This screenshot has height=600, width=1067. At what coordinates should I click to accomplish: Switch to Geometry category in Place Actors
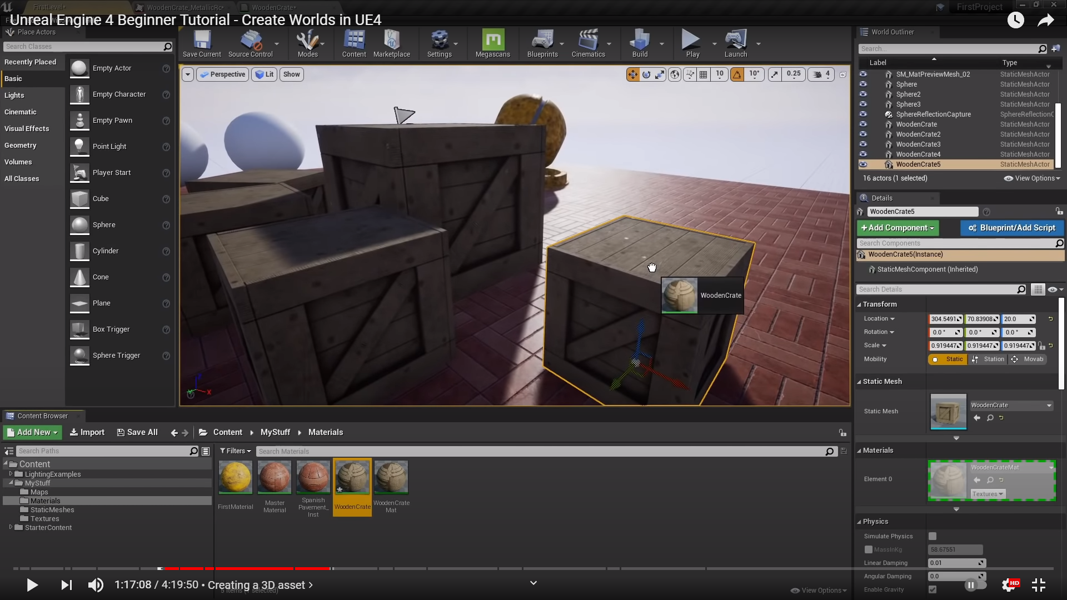pos(21,146)
